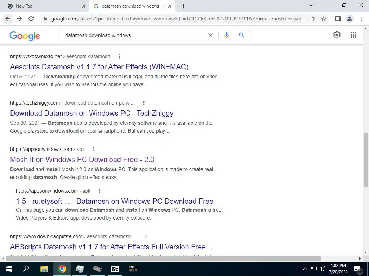Start voice search with the microphone
369x276 pixels.
(x=227, y=35)
